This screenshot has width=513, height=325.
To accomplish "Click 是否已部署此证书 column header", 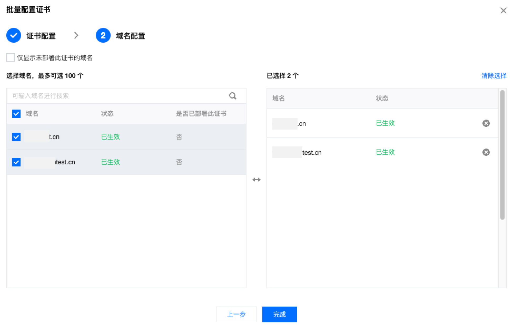I will tap(201, 114).
